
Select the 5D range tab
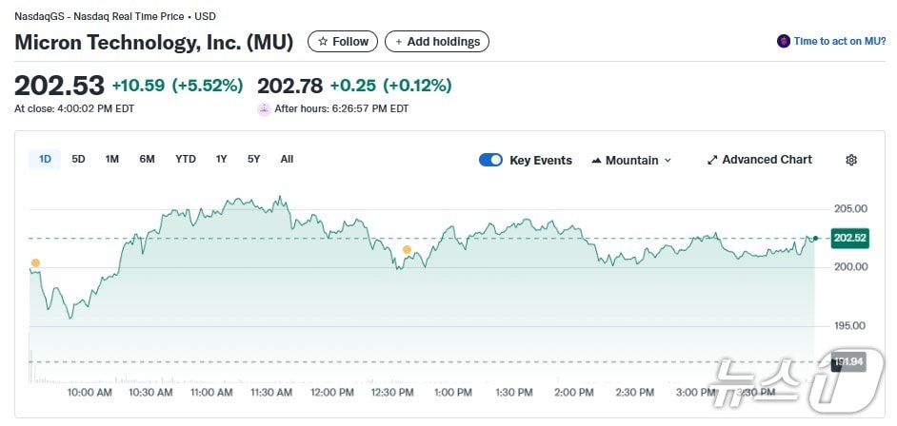point(79,159)
